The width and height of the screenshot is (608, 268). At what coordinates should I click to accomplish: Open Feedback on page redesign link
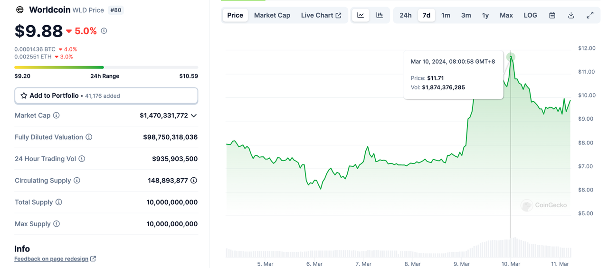[55, 259]
